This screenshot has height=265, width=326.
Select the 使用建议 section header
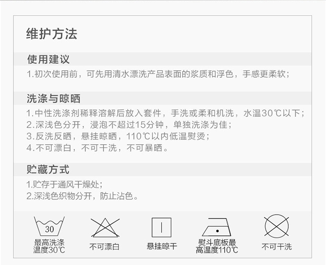(x=48, y=59)
